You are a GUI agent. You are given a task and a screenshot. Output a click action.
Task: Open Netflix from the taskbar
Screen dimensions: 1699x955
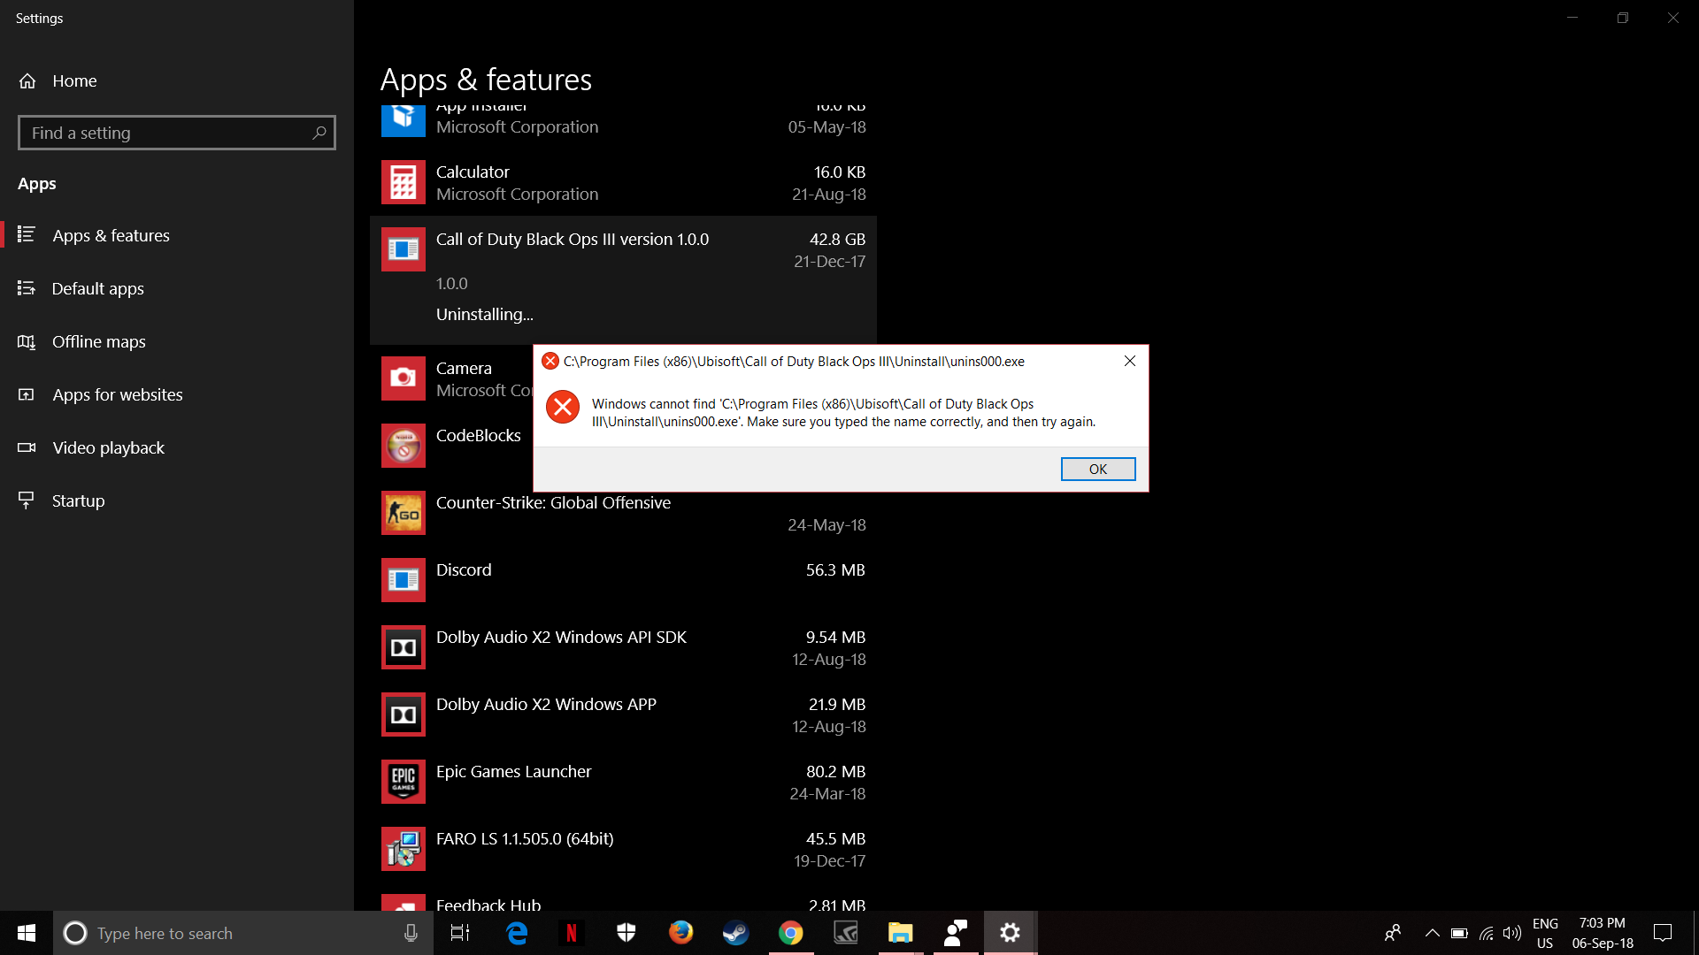point(571,933)
